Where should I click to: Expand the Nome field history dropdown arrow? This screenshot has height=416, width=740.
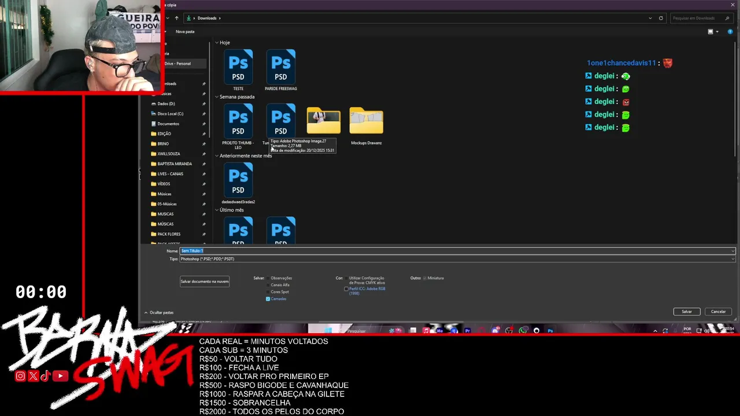(732, 251)
